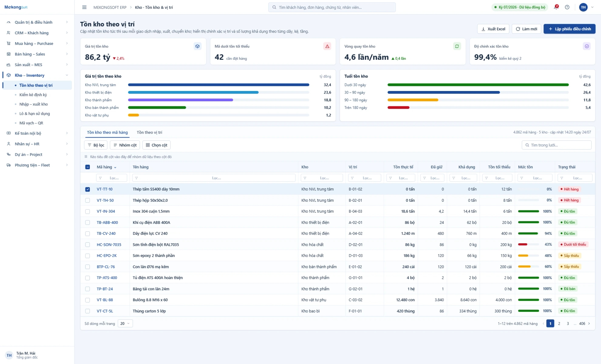Expand the Mua hàng – Purchase chevron
Image resolution: width=601 pixels, height=364 pixels.
click(x=67, y=43)
